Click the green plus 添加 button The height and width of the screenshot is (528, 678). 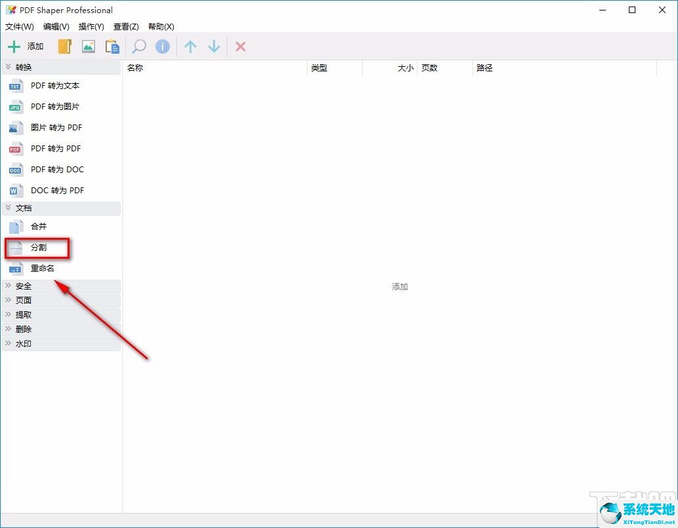pos(26,47)
